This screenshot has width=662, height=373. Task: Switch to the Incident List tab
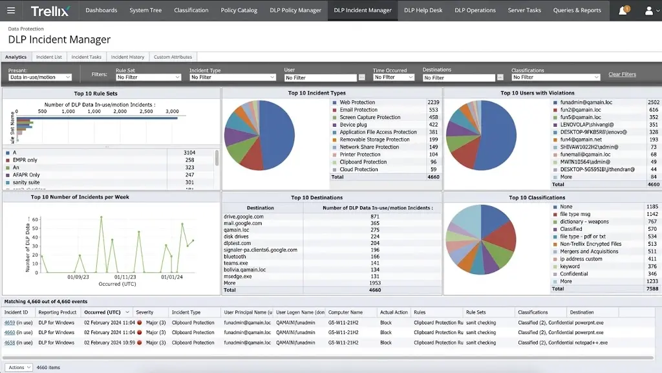[49, 57]
